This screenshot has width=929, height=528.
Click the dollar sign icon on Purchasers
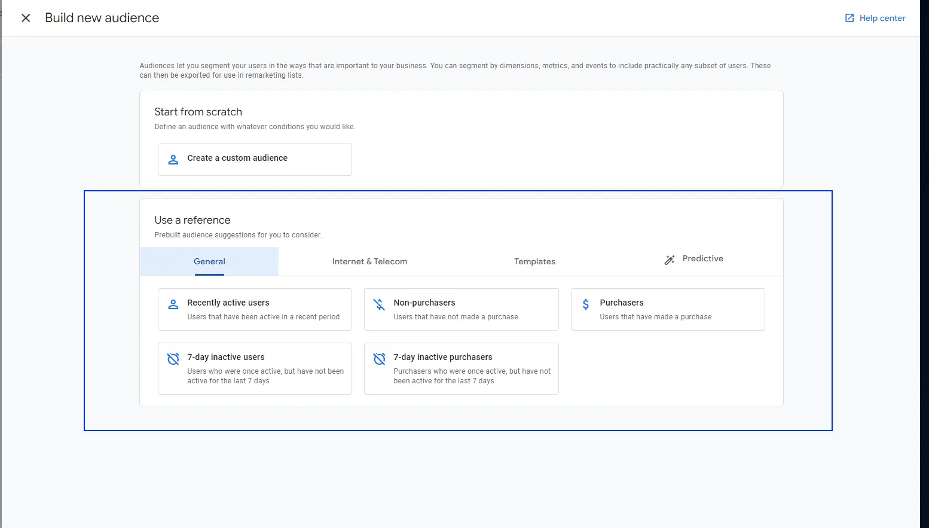click(x=586, y=304)
